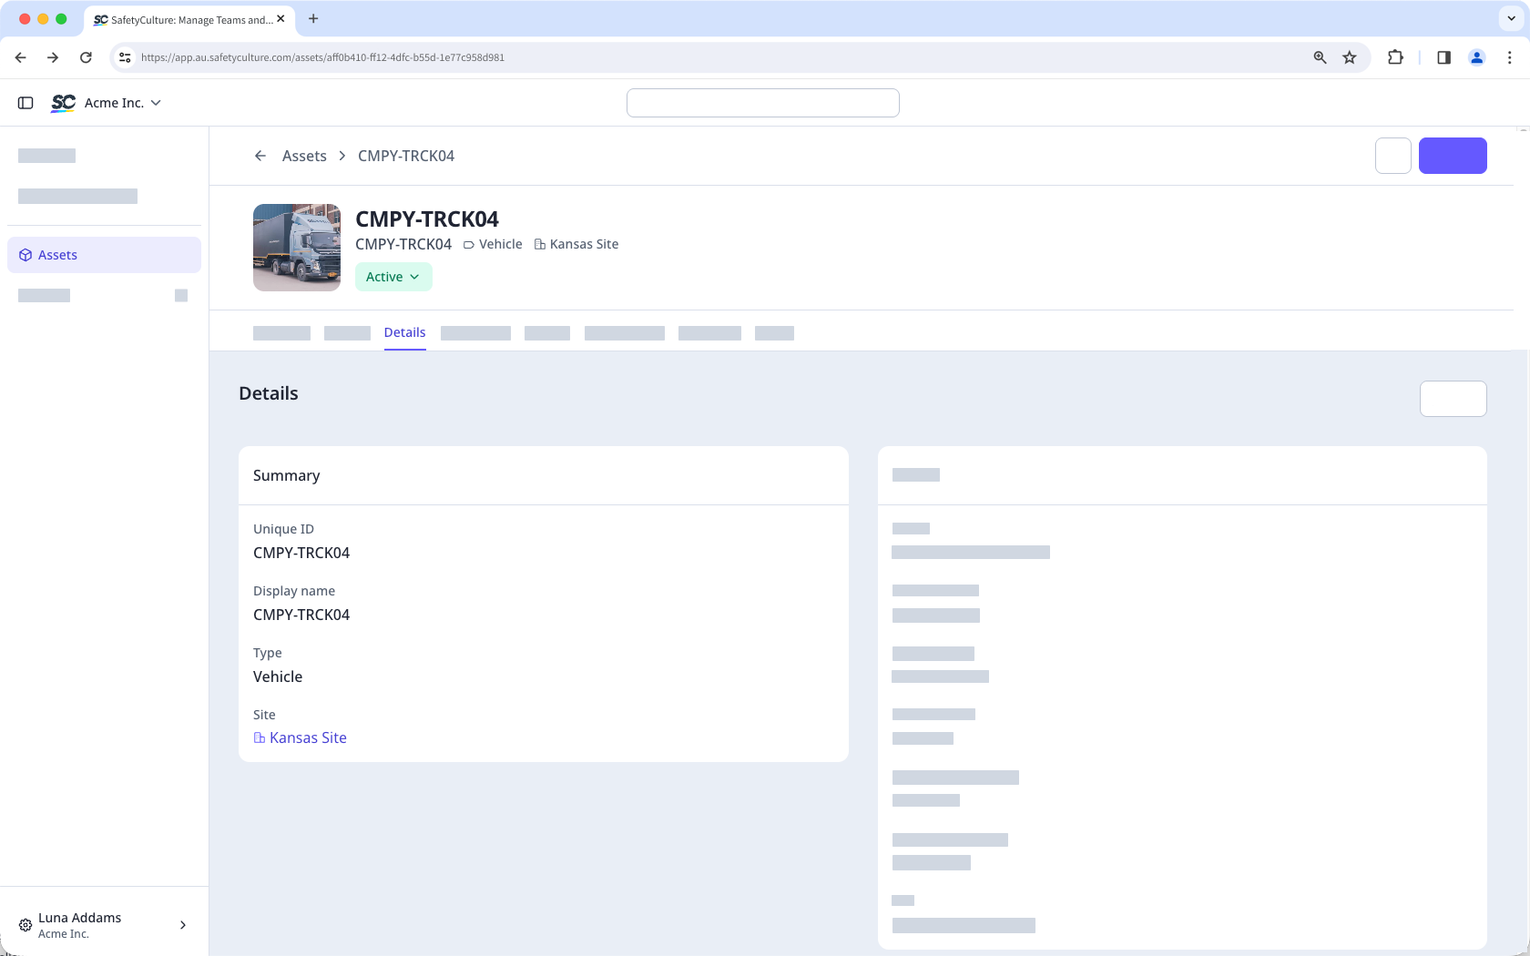The height and width of the screenshot is (956, 1530).
Task: Open the Acme Inc. organization switcher
Action: (x=123, y=103)
